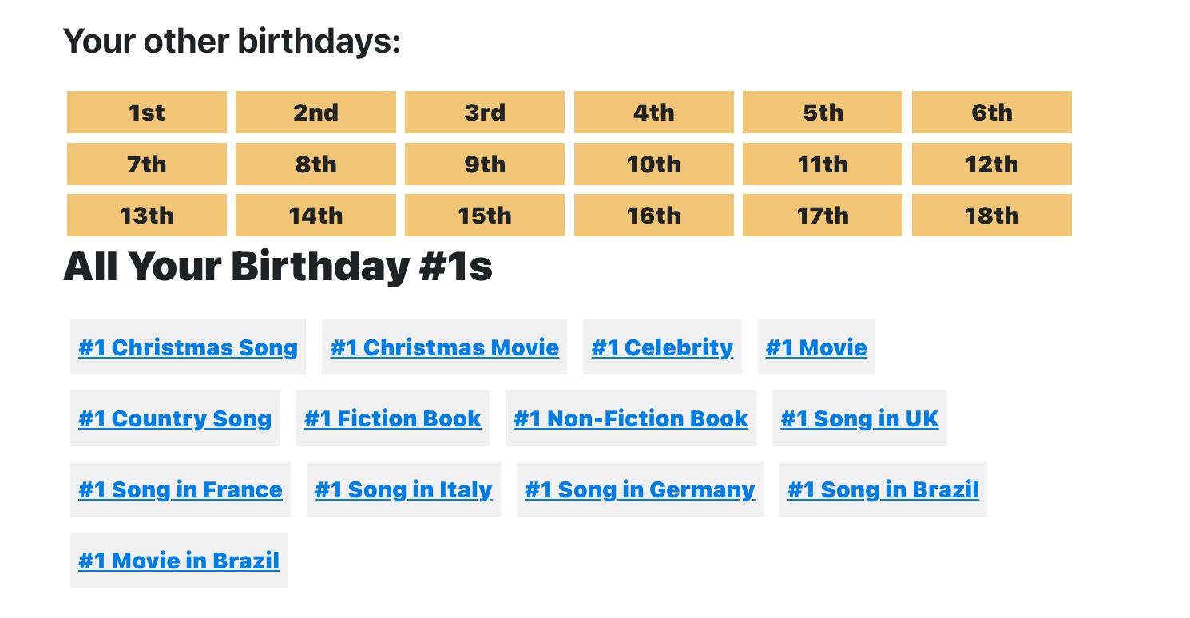Open the 6th birthday page
This screenshot has width=1190, height=618.
(991, 113)
